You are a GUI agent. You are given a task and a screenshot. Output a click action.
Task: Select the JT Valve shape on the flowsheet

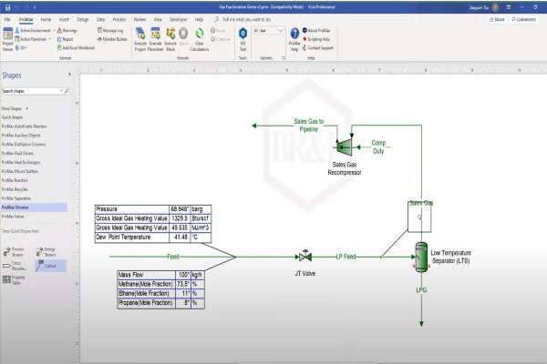click(304, 258)
